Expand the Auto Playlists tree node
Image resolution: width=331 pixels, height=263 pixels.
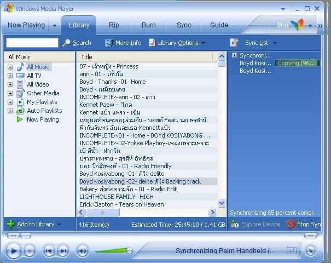click(10, 111)
